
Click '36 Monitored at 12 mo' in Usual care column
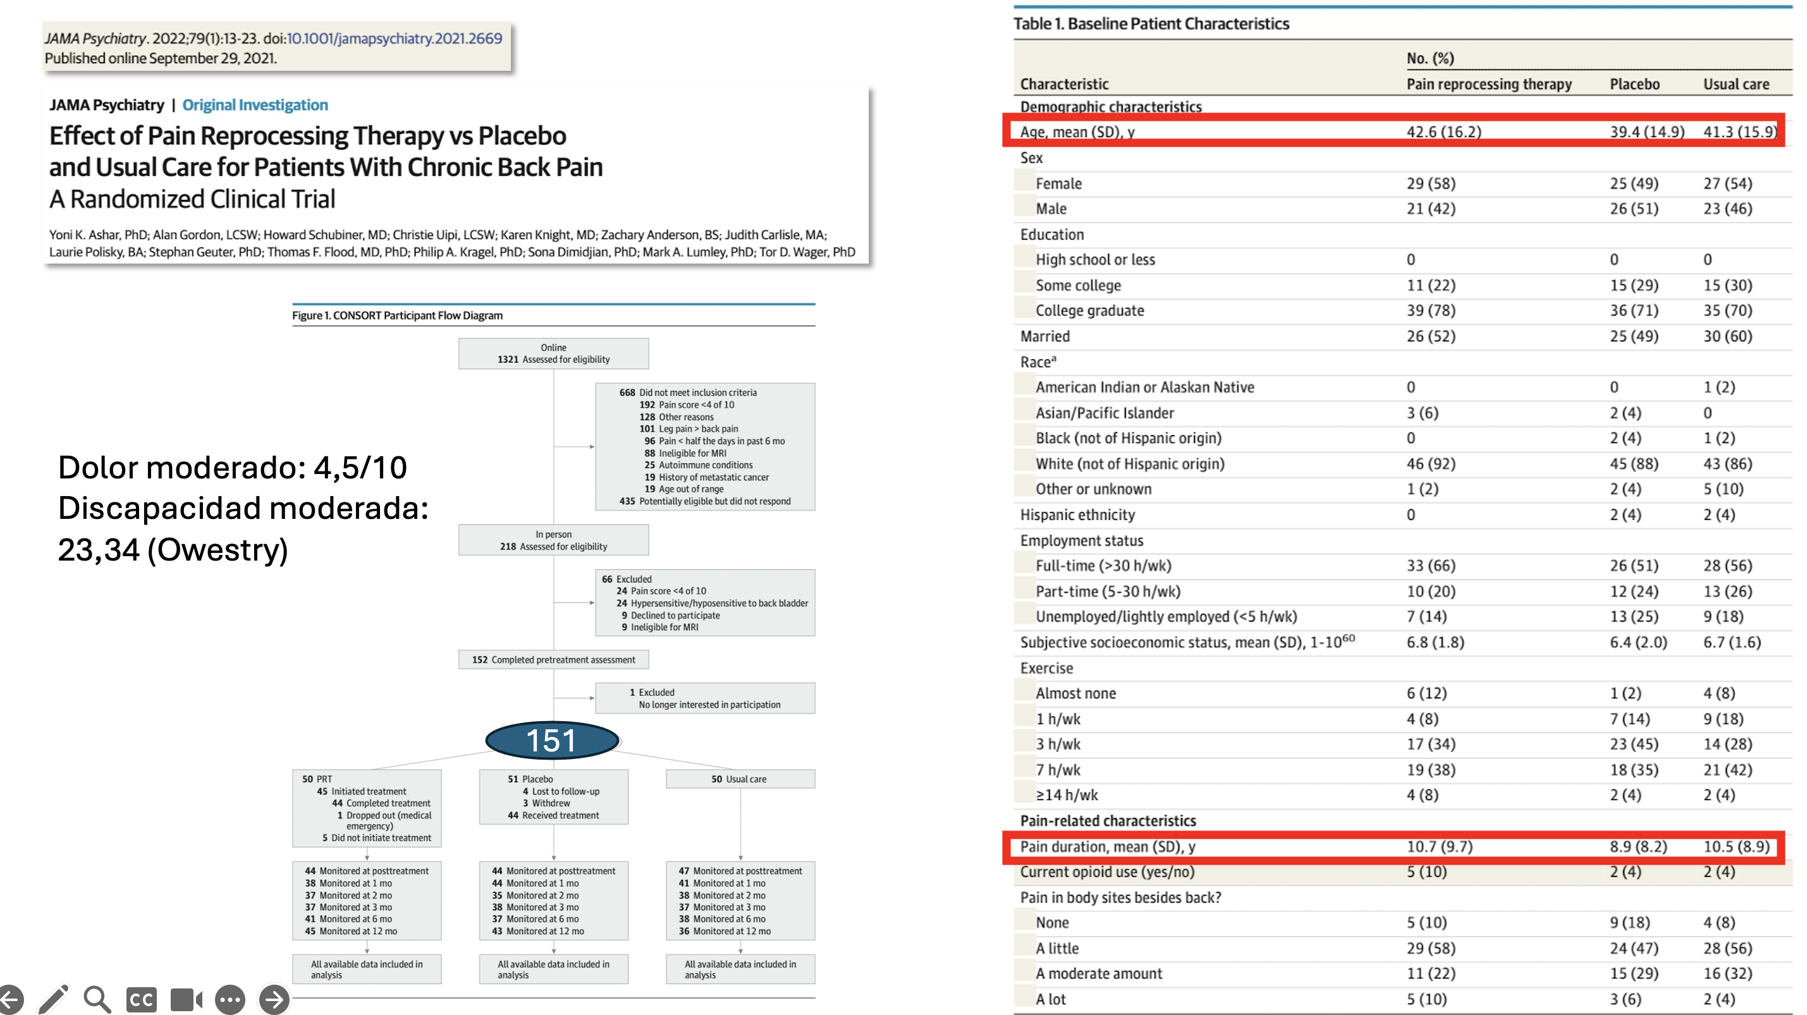725,931
